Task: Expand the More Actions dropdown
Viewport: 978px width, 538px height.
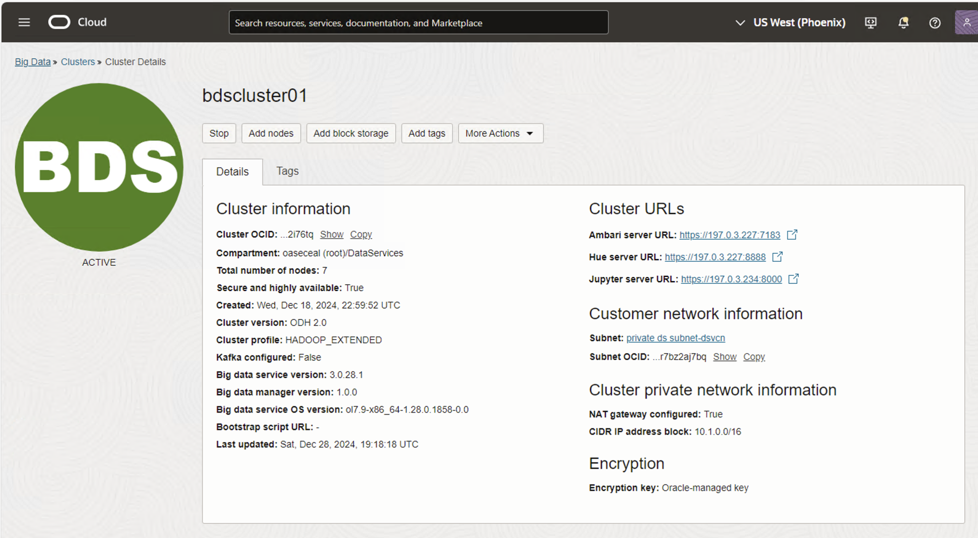Action: pyautogui.click(x=500, y=133)
